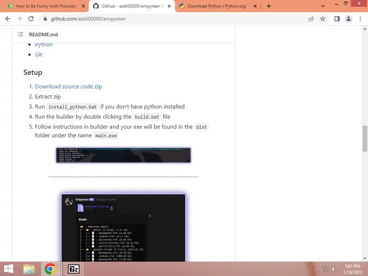Reload the GitHub page
Viewport: 368px width, 276px height.
point(31,19)
